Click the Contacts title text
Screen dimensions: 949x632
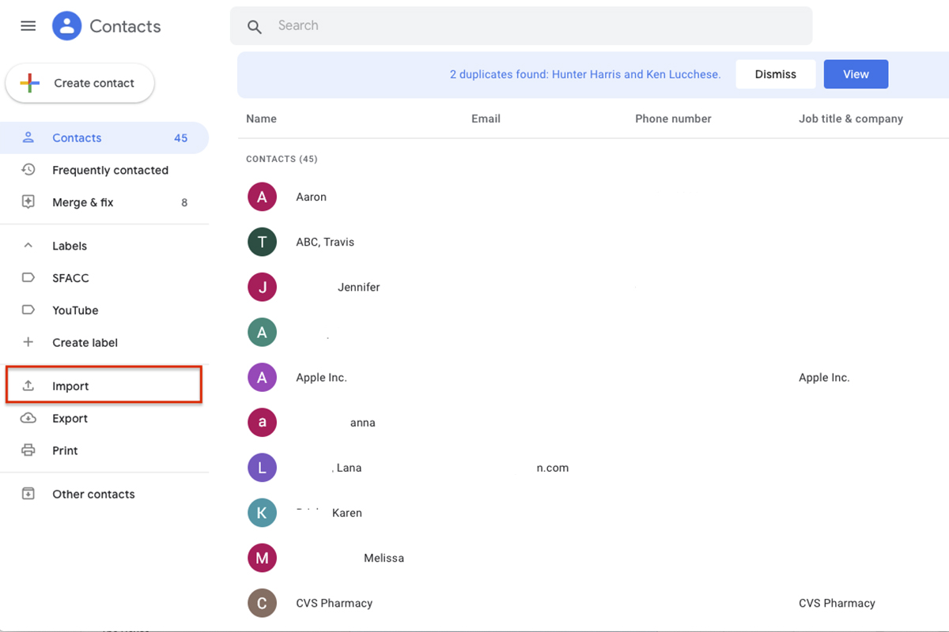(x=125, y=26)
